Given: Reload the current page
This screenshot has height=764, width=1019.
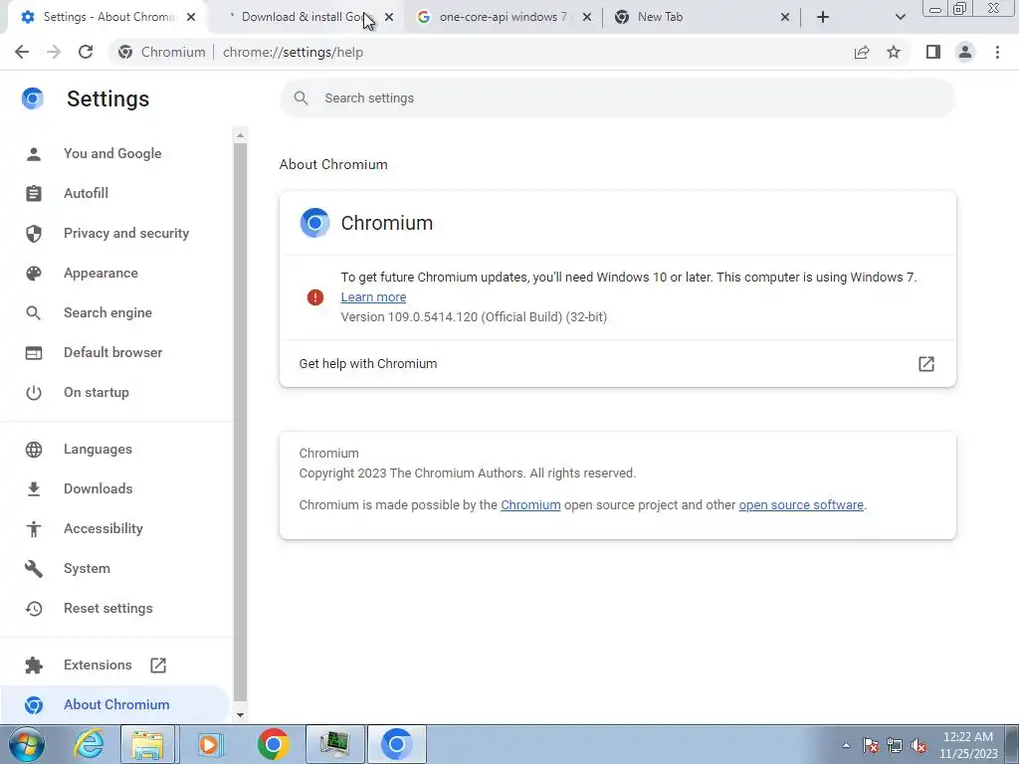Looking at the screenshot, I should click(x=86, y=52).
